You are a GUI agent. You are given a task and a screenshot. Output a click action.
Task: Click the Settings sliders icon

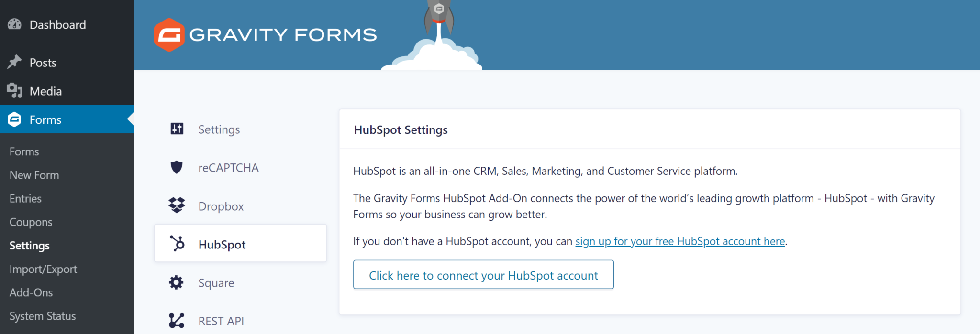click(177, 129)
